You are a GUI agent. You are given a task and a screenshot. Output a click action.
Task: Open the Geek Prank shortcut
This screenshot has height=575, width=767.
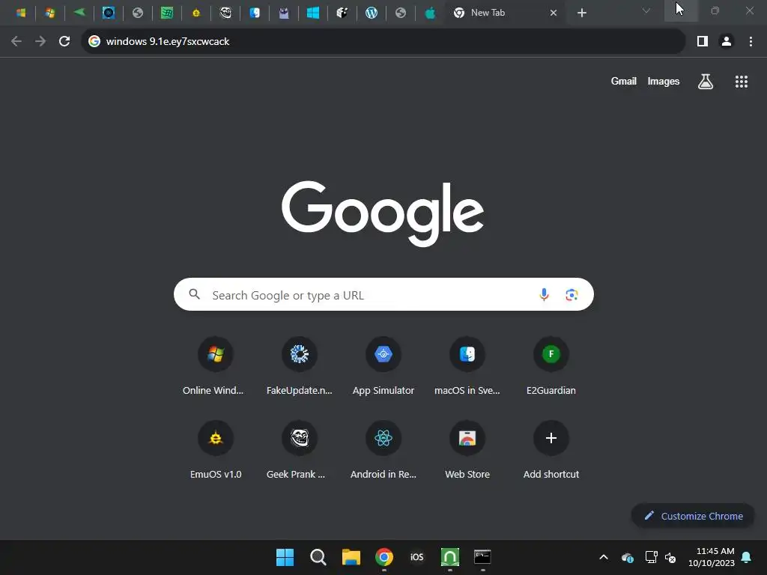tap(300, 450)
